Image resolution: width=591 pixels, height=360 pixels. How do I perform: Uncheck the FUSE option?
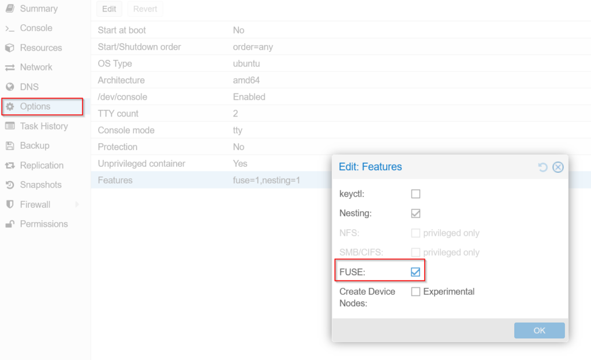[x=416, y=271]
